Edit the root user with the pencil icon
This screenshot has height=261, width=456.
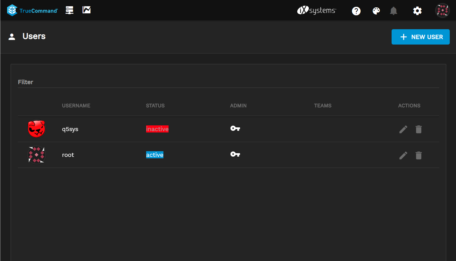tap(403, 155)
